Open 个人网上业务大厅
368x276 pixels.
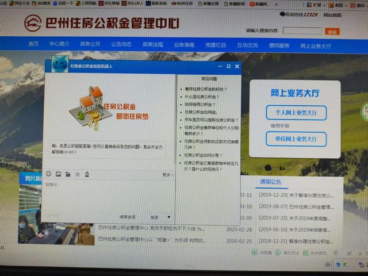pyautogui.click(x=296, y=113)
